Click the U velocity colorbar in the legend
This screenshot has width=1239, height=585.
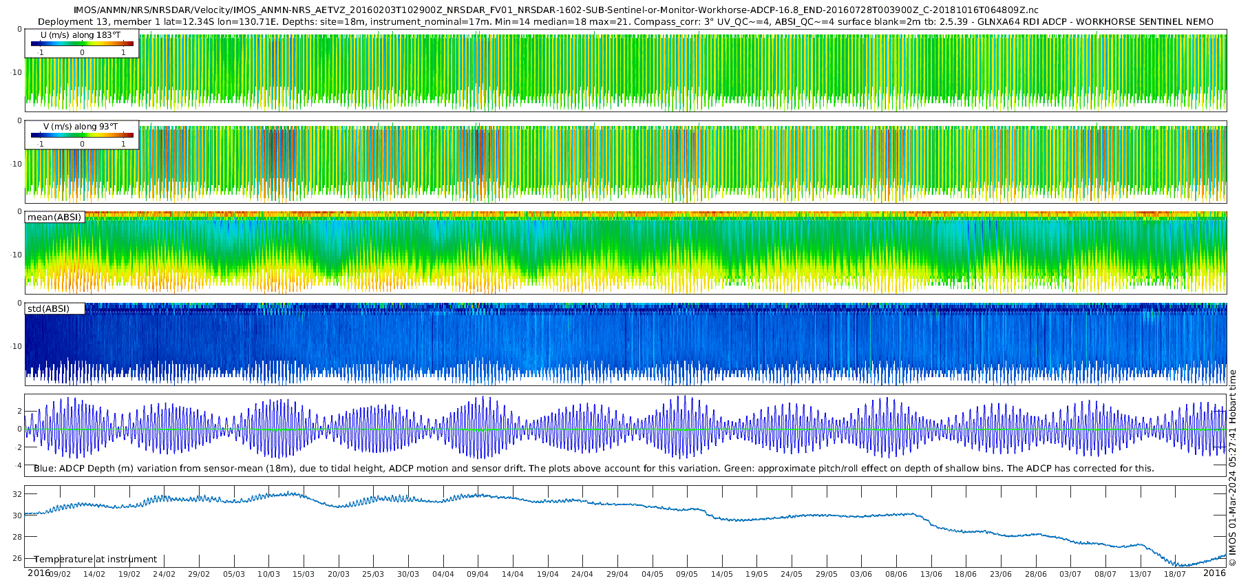[82, 43]
